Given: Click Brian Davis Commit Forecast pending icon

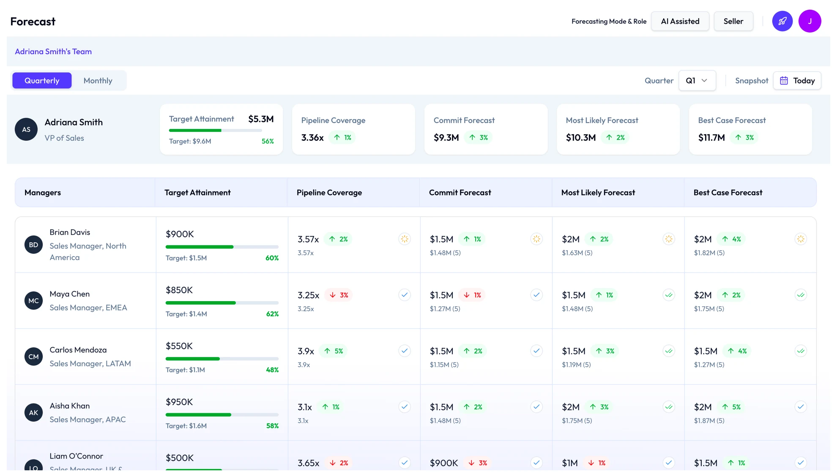Looking at the screenshot, I should tap(536, 239).
